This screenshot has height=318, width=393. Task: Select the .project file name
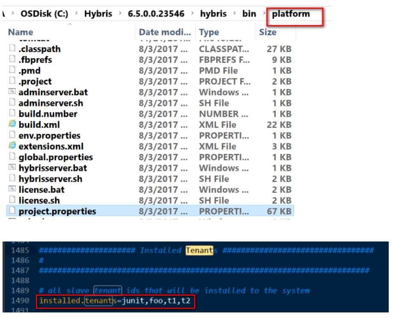35,81
